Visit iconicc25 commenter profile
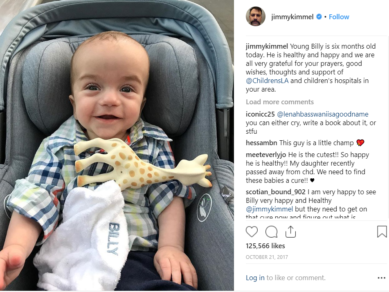The image size is (389, 292). (260, 115)
